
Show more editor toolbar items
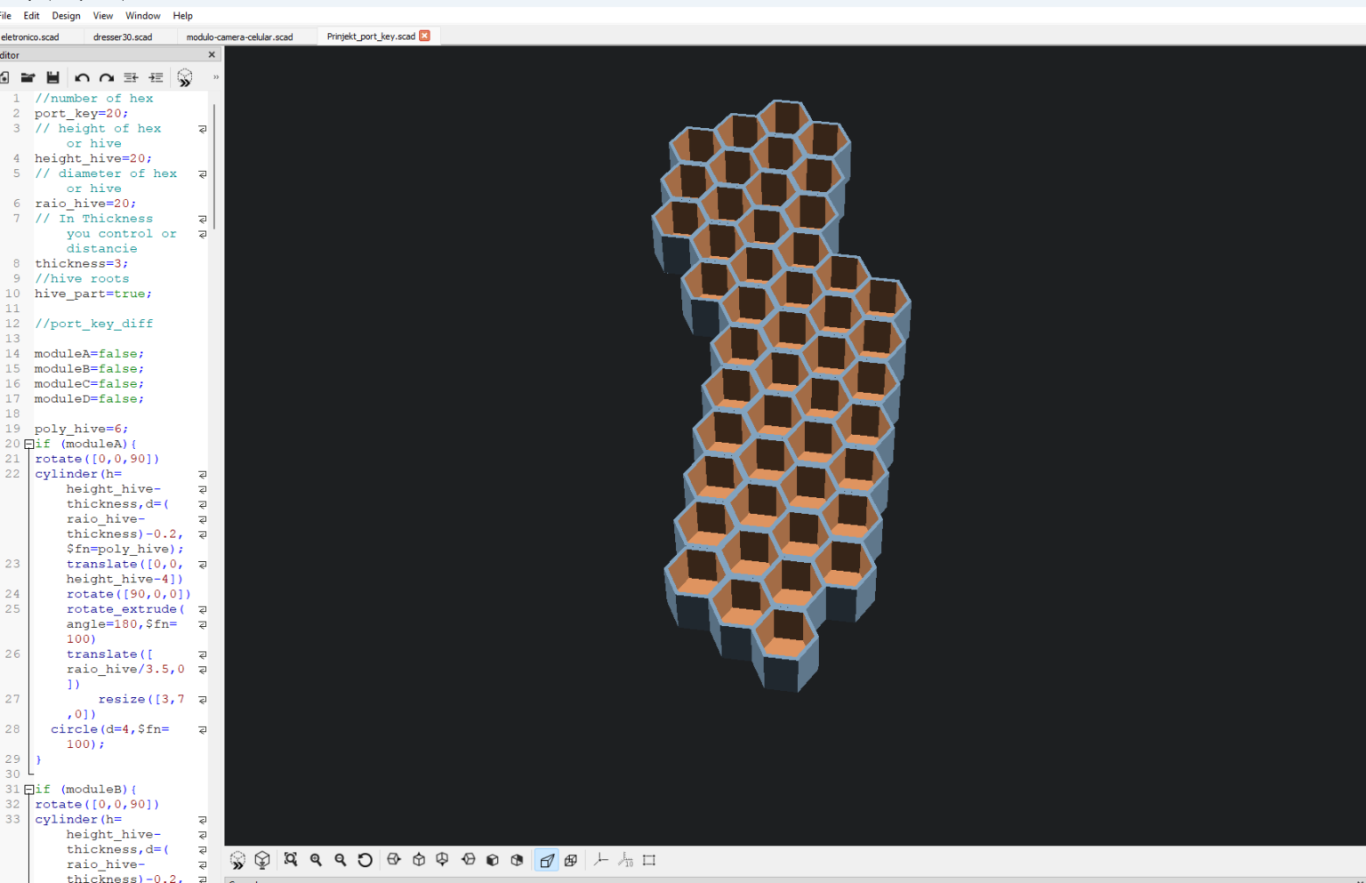[x=215, y=77]
